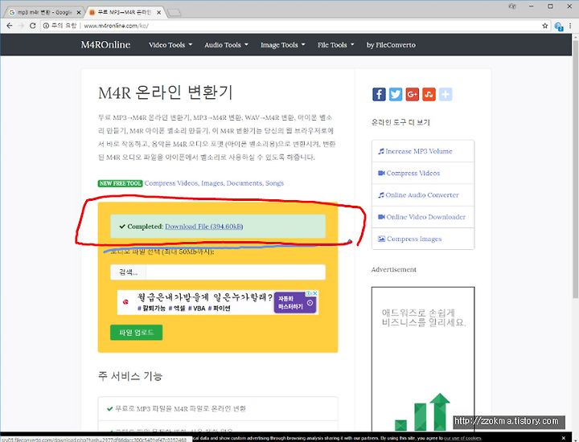The height and width of the screenshot is (442, 579).
Task: Switch to the mp3 m4r Google tab
Action: pos(43,12)
